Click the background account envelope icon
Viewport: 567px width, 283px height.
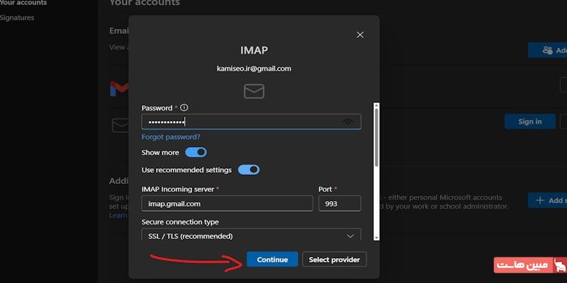[x=120, y=125]
